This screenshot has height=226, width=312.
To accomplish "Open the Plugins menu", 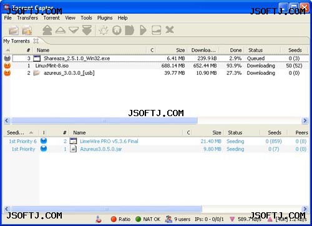I will click(x=105, y=18).
